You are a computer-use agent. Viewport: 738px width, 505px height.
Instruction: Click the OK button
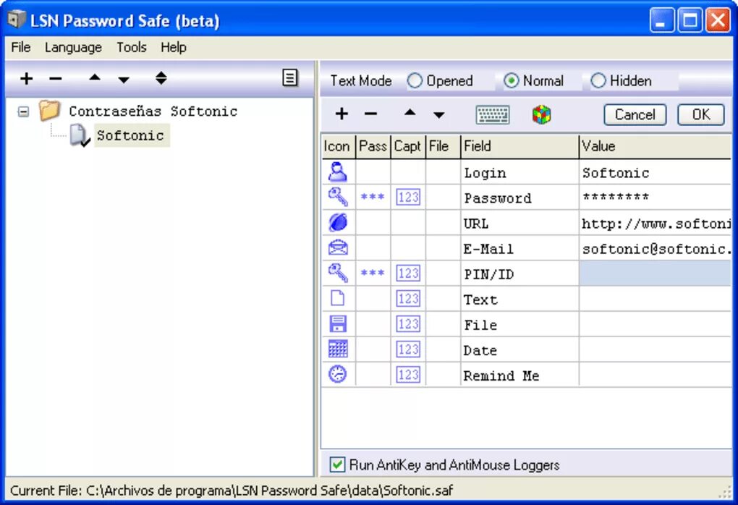coord(701,114)
